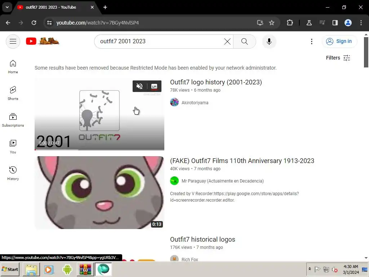
Task: Open the Extensions puzzle icon
Action: point(290,23)
